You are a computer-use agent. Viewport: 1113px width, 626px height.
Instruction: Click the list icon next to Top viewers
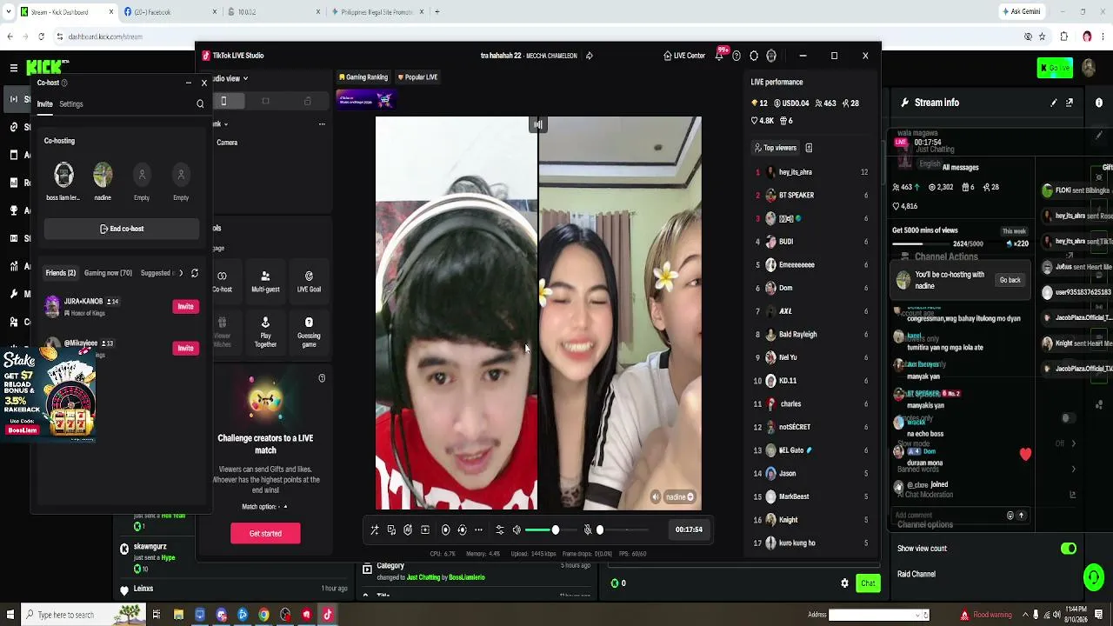pyautogui.click(x=809, y=148)
